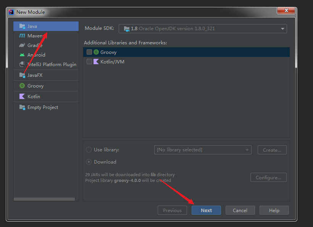Choose Kotlin module type in sidebar
Image resolution: width=313 pixels, height=227 pixels.
[x=46, y=97]
